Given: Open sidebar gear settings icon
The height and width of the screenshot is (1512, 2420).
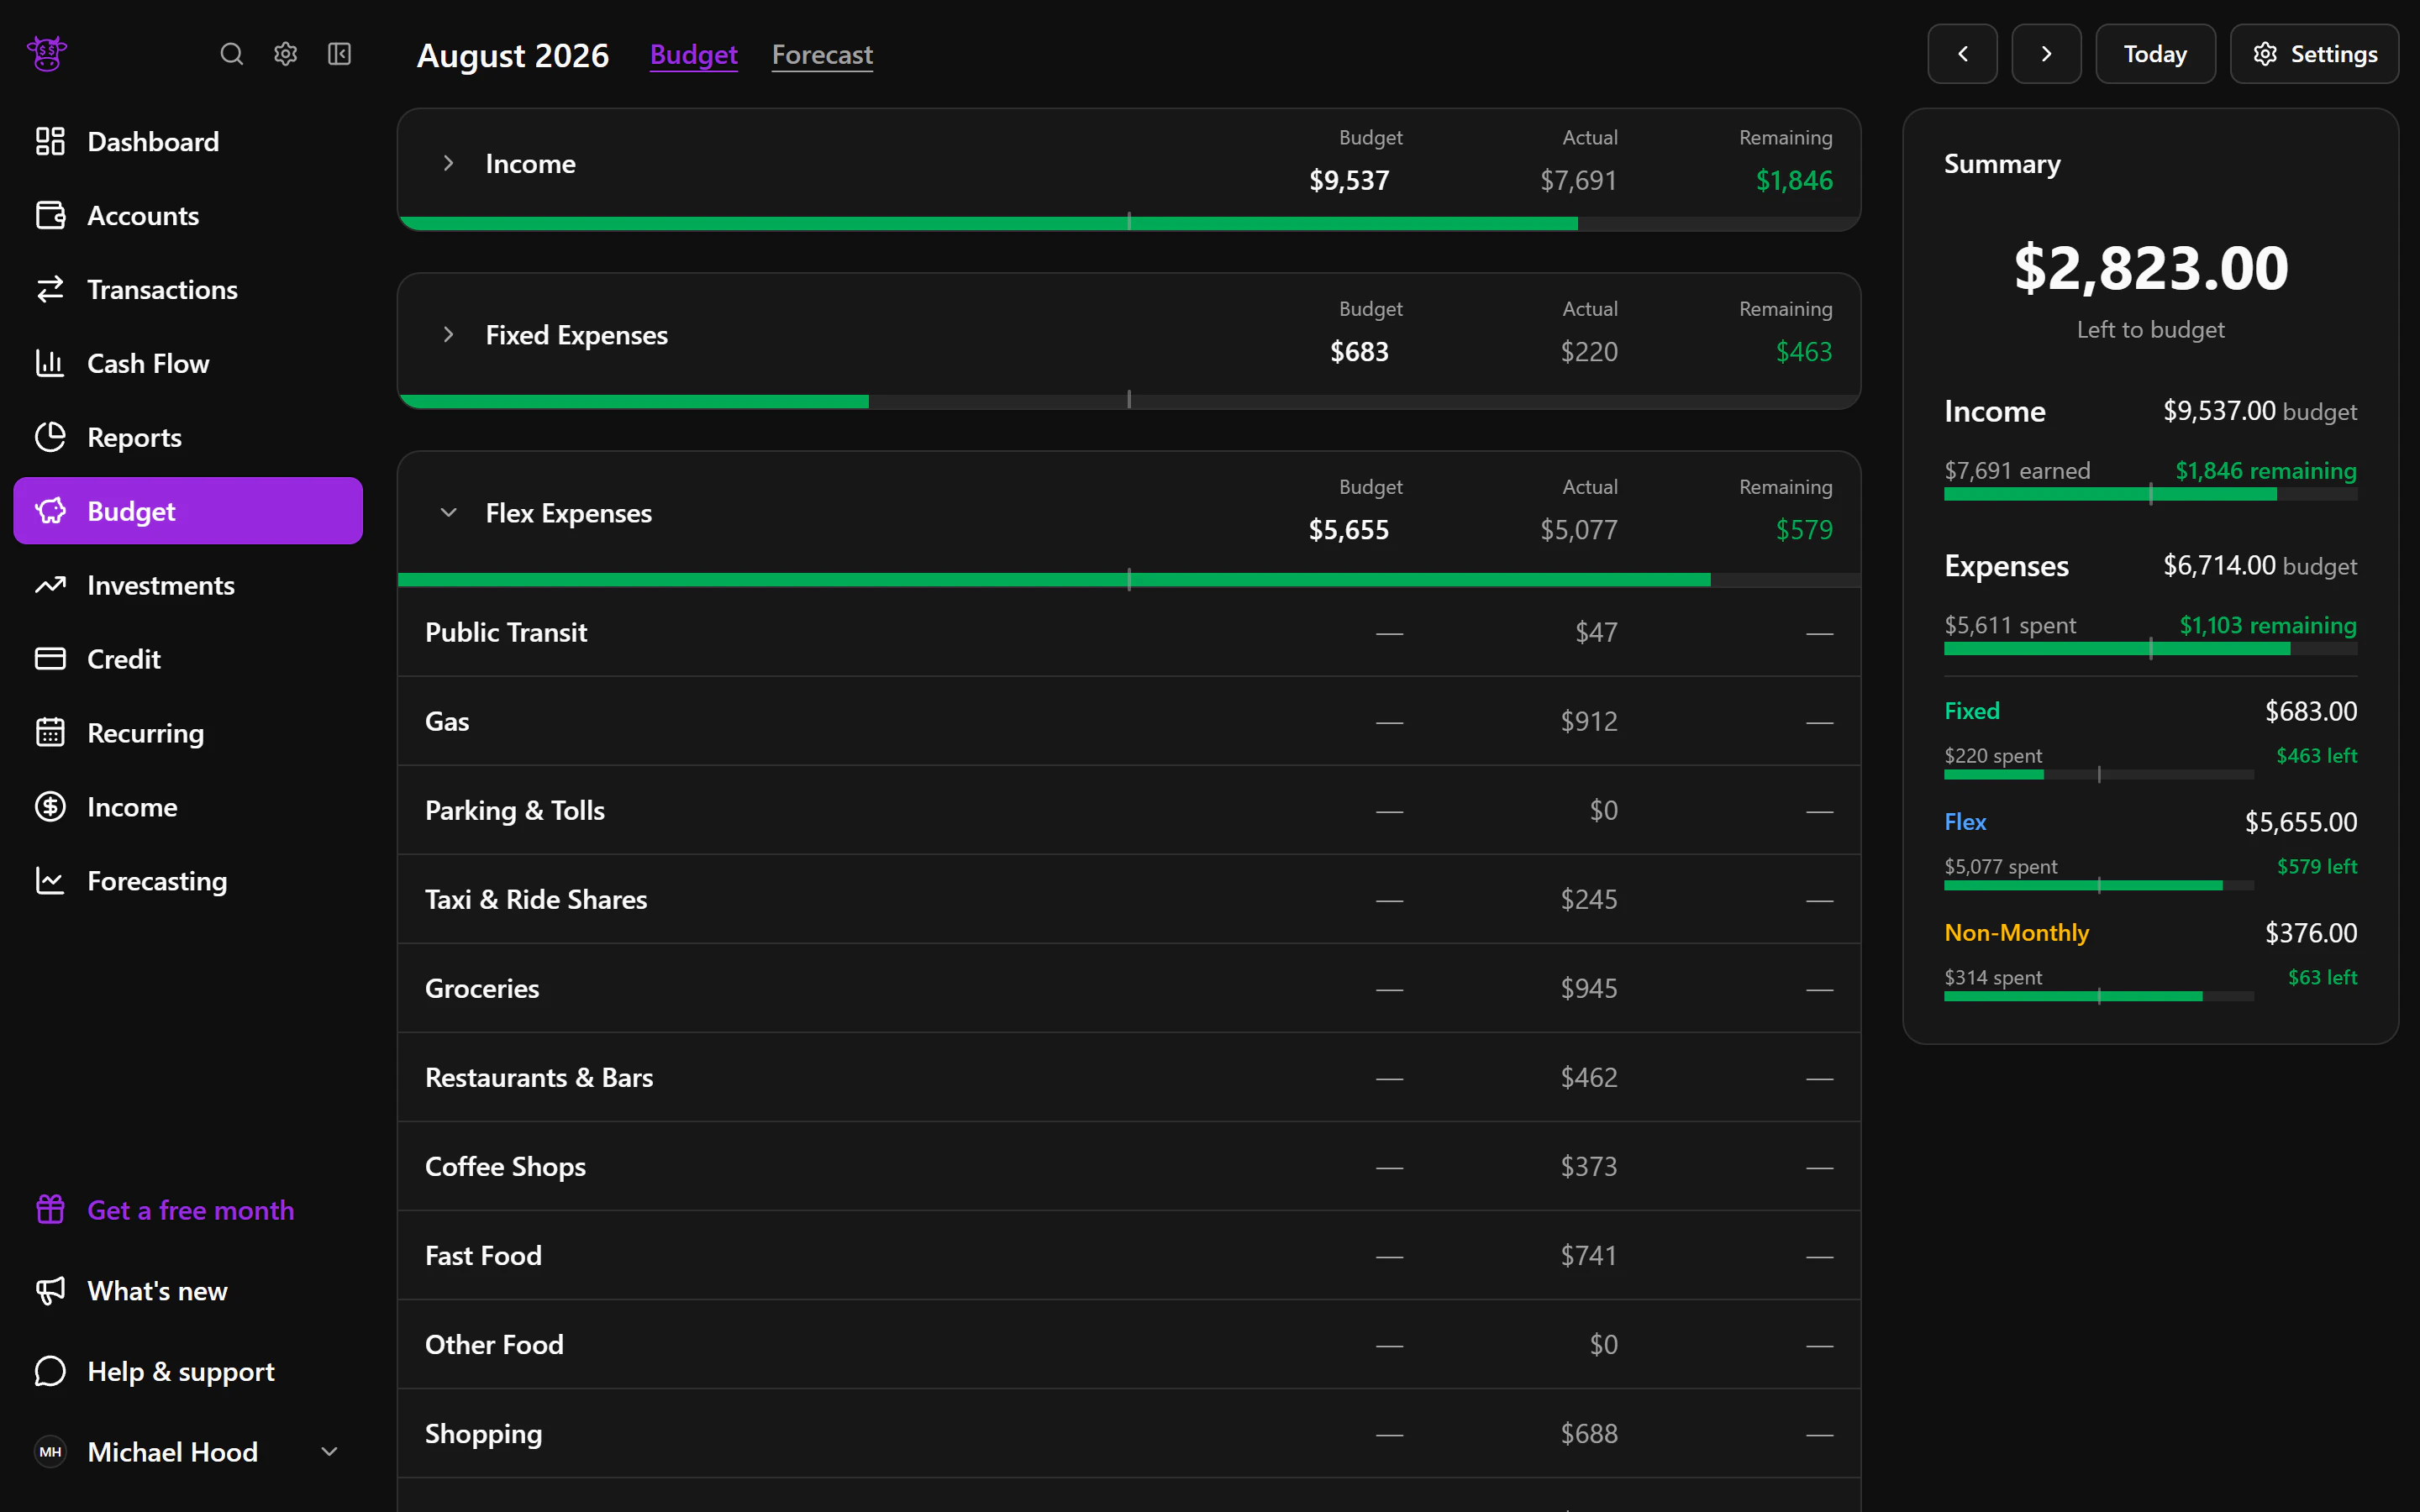Looking at the screenshot, I should point(286,54).
